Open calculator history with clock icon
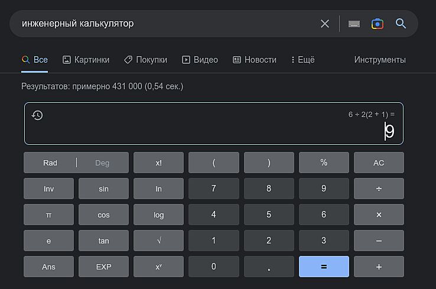The height and width of the screenshot is (289, 436). [37, 115]
